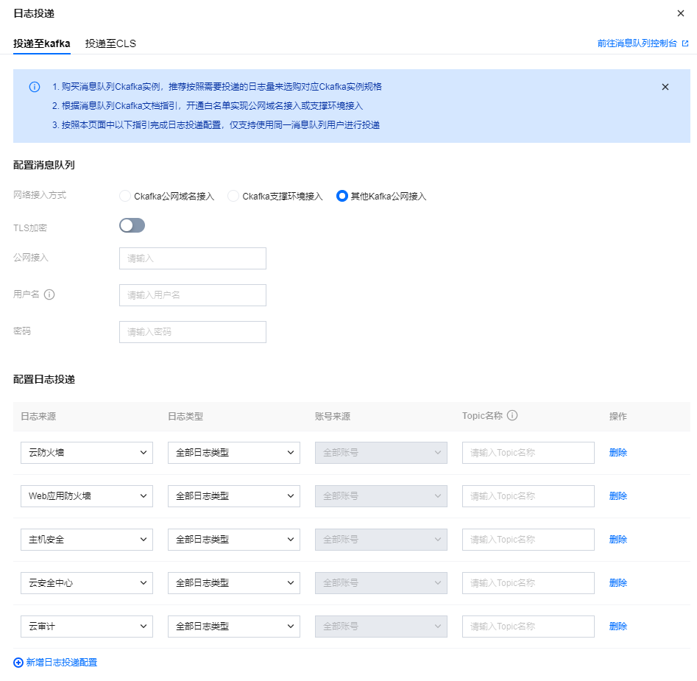Click Topic名称 input in 云审计 row
697x681 pixels.
(528, 627)
